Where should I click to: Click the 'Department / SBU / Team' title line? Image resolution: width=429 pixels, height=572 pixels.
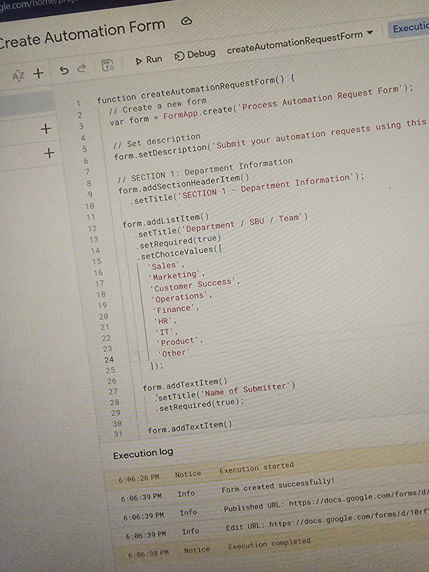pos(221,226)
